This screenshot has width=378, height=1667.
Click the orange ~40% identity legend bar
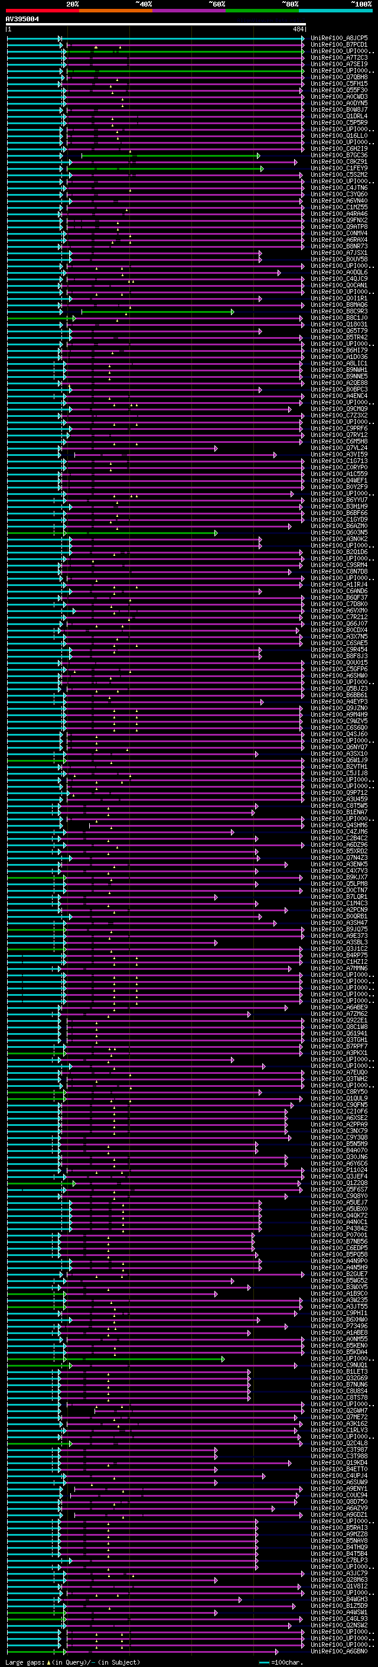pos(116,11)
